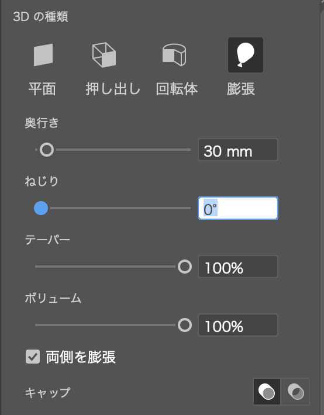Click the volume 100% input field
Image resolution: width=324 pixels, height=415 pixels.
point(238,325)
